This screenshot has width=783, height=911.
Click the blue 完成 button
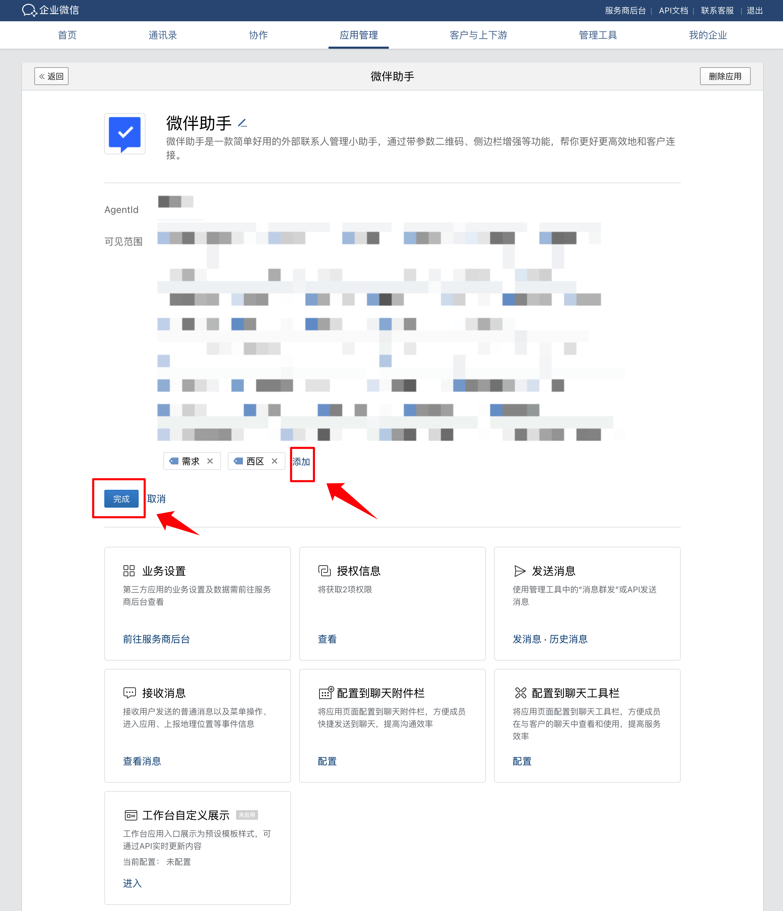point(121,499)
